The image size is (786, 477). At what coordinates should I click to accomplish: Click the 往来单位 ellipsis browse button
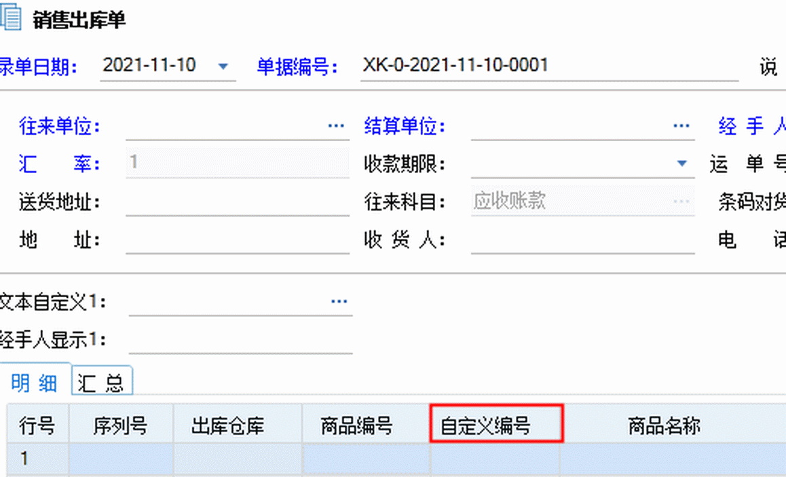[337, 126]
